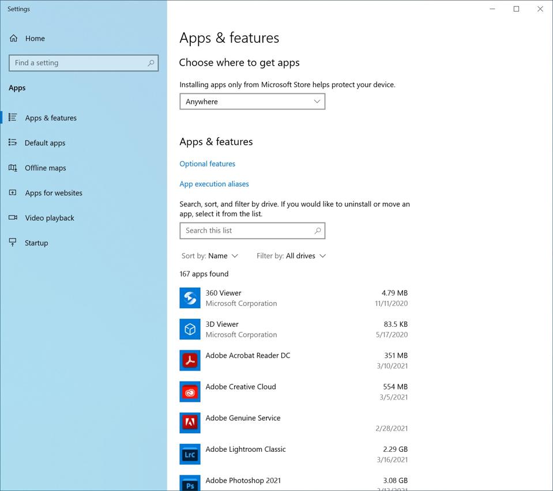Click the Adobe Creative Cloud icon

(190, 392)
